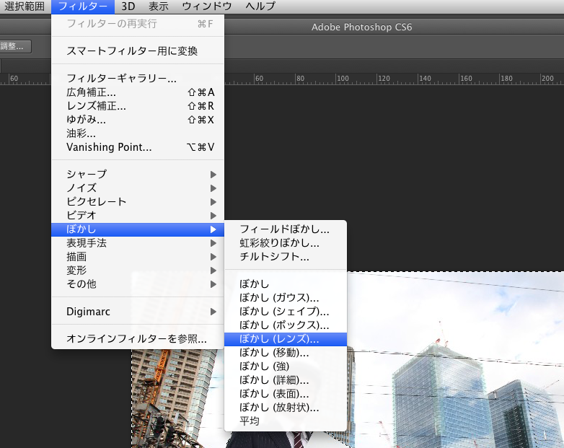Open the 表示 menu
The image size is (564, 448).
click(x=158, y=6)
